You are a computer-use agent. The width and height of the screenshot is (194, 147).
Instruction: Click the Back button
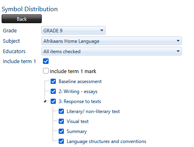(x=22, y=19)
